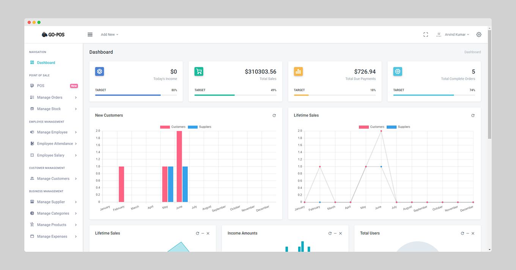Click the Dashboard breadcrumb link at top right
The width and height of the screenshot is (516, 270).
[472, 52]
